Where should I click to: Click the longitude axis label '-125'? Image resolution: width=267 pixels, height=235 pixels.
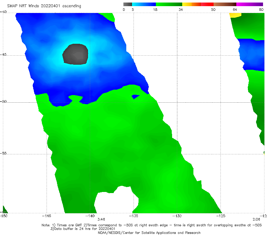[221, 216]
